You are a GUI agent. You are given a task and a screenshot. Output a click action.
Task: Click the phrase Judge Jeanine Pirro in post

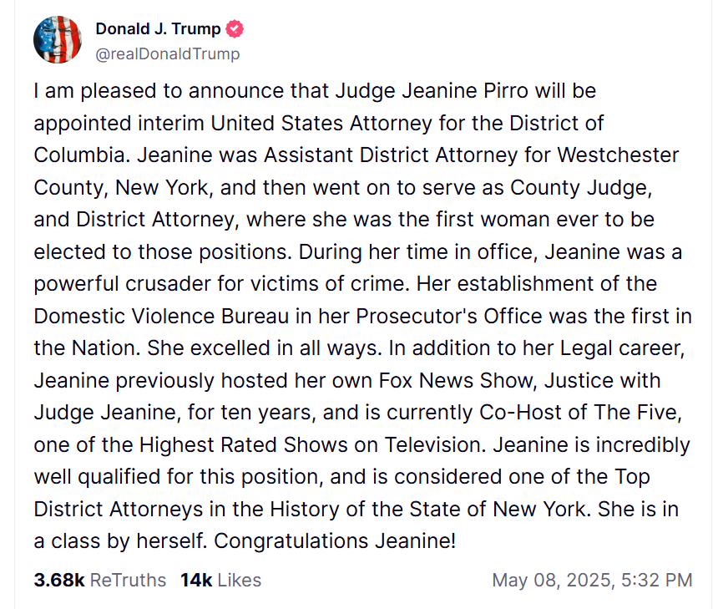pos(432,91)
